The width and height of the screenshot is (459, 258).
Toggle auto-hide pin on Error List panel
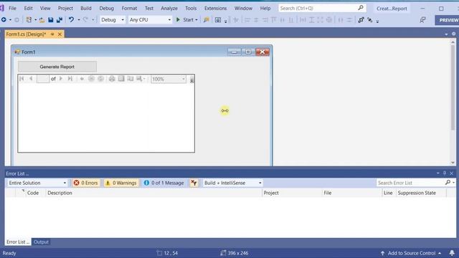click(x=445, y=173)
